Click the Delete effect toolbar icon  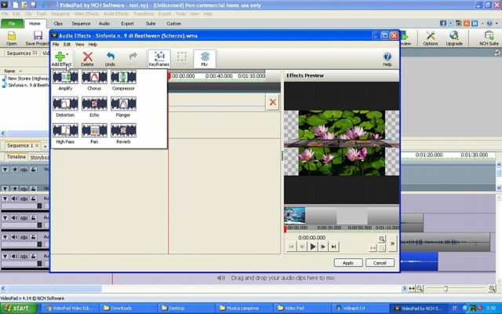point(88,58)
